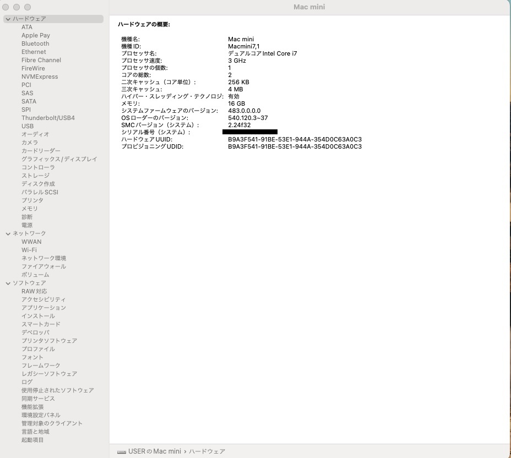Collapse the ソフトウェア section chevron

(8, 283)
